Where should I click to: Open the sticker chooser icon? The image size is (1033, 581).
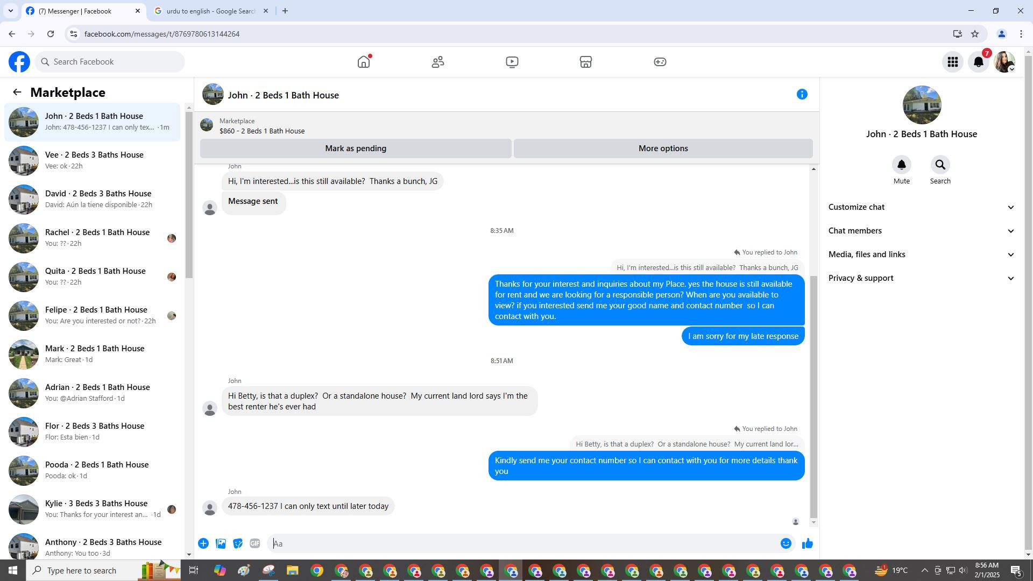point(238,544)
